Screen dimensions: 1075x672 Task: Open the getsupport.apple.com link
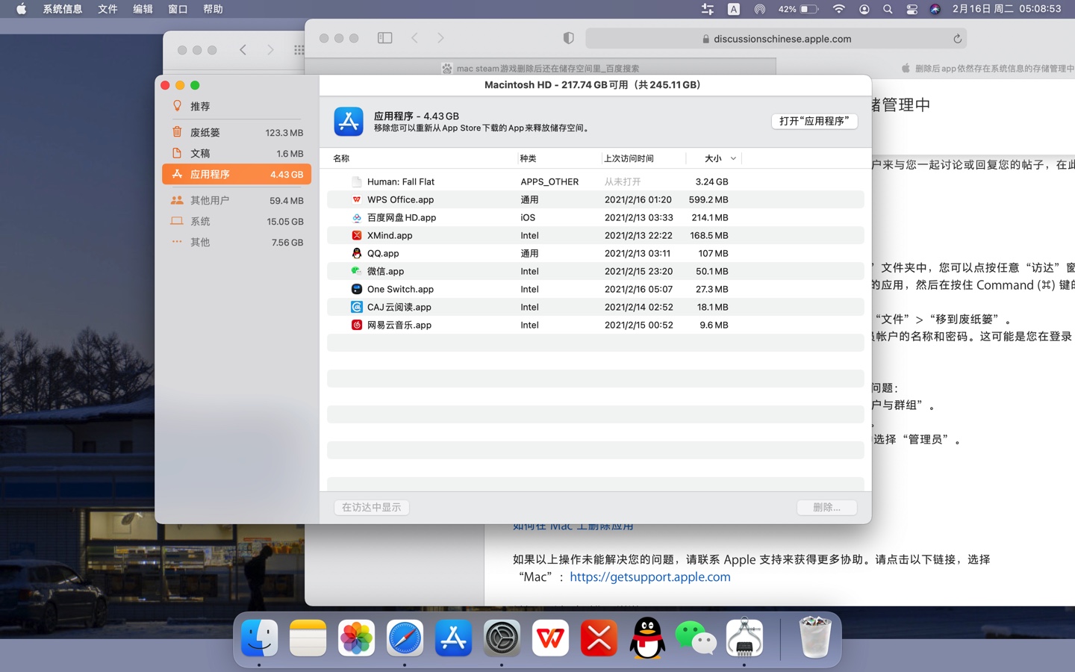click(649, 576)
